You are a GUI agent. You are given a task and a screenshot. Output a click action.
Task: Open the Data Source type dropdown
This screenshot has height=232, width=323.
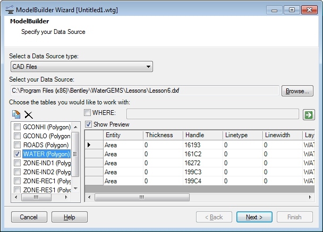pos(82,67)
